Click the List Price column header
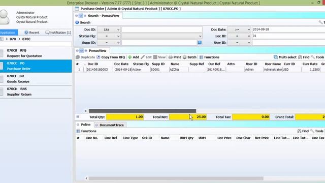325x183 pixels. 224,138
